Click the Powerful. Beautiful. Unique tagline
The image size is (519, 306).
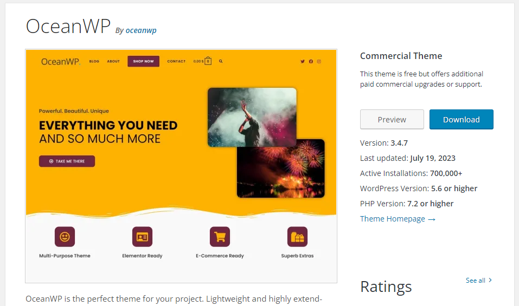coord(74,111)
